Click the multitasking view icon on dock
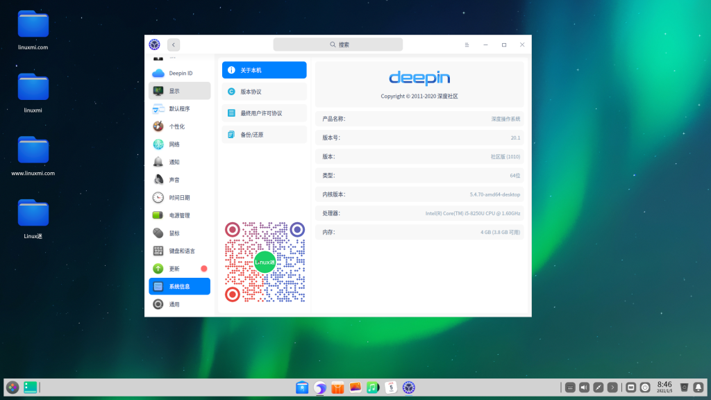Image resolution: width=711 pixels, height=400 pixels. [31, 387]
